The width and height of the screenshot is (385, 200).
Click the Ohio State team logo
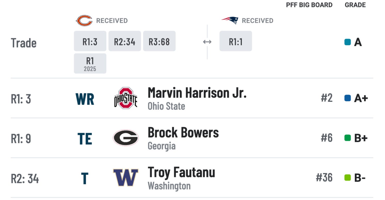click(x=126, y=98)
